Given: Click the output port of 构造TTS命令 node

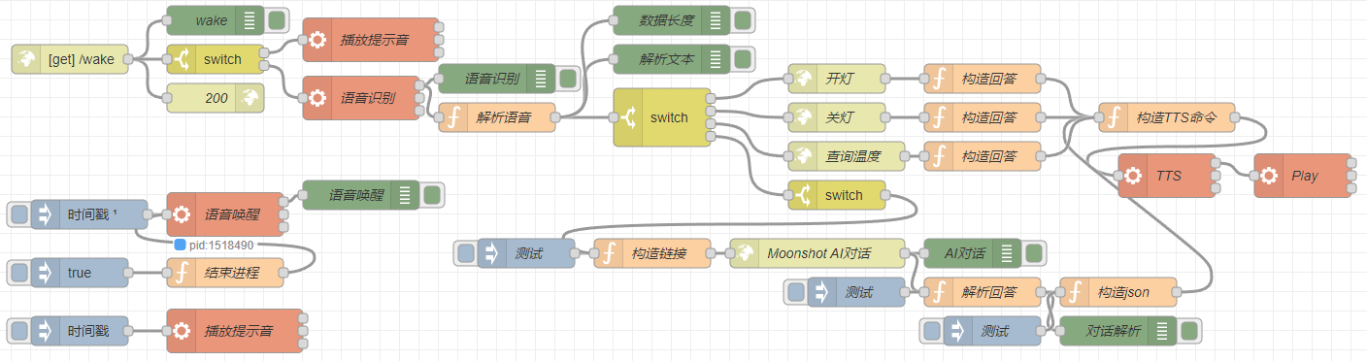Looking at the screenshot, I should coord(1235,117).
